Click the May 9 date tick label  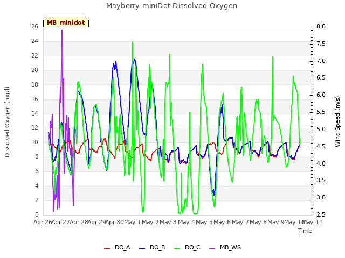[x=276, y=222]
